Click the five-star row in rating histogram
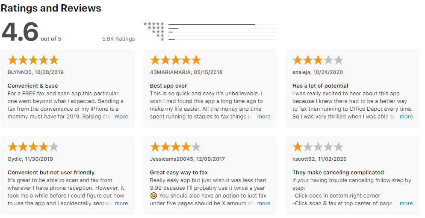The image size is (425, 218). pos(210,24)
